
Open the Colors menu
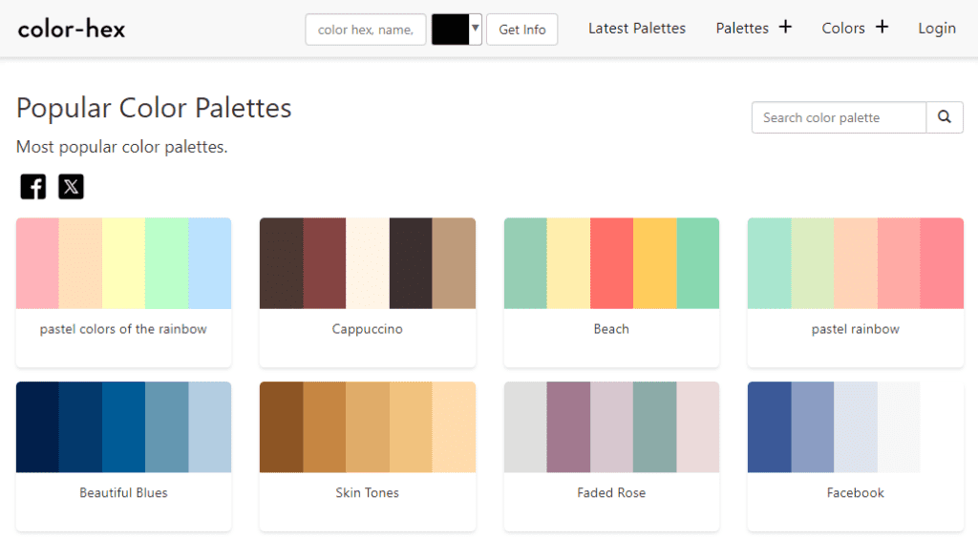pyautogui.click(x=843, y=28)
